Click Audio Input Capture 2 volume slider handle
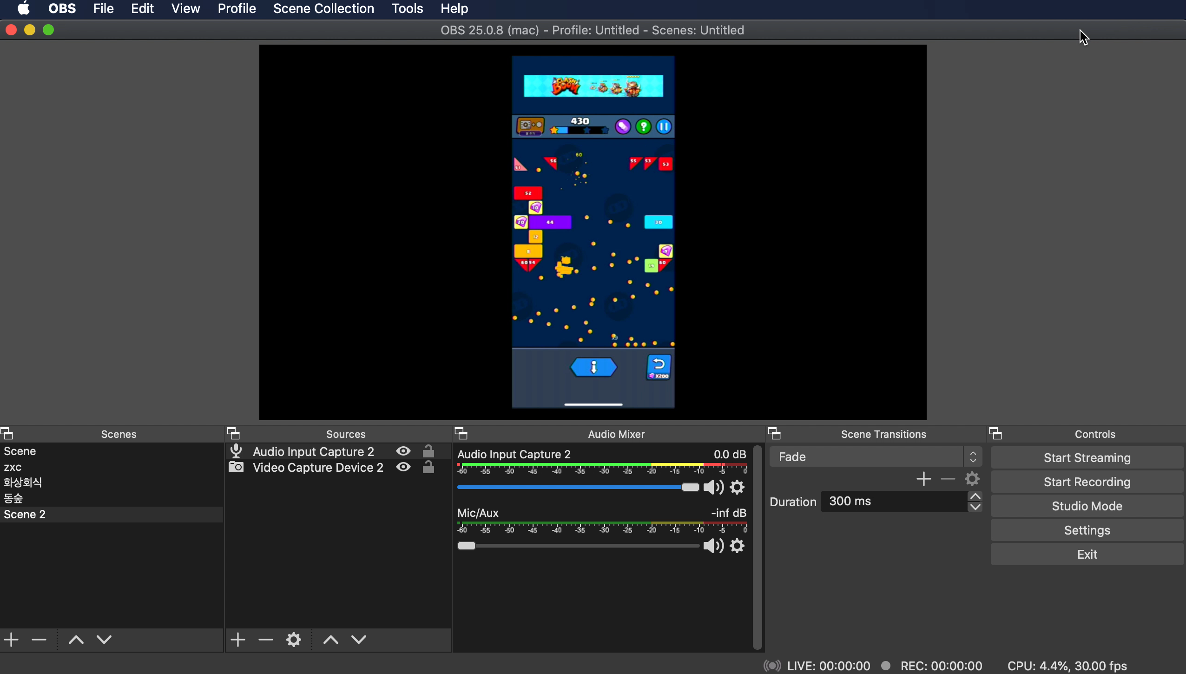Image resolution: width=1186 pixels, height=674 pixels. pos(690,487)
